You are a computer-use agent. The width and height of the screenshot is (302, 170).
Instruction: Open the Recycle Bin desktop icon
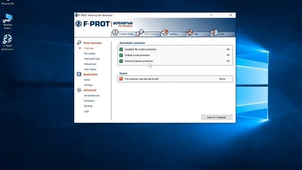pos(8,2)
